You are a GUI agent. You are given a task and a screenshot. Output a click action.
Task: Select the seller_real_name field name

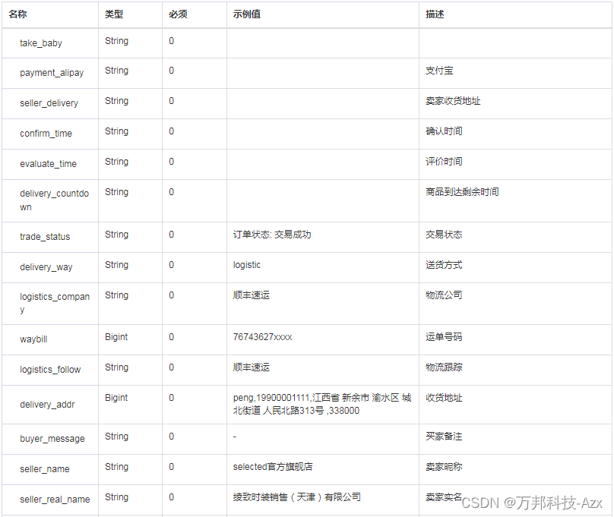pyautogui.click(x=55, y=500)
